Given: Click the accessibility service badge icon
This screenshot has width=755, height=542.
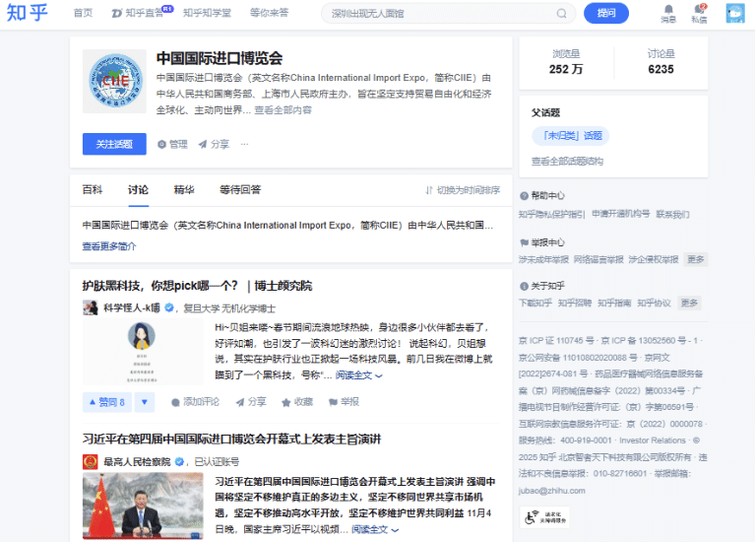Looking at the screenshot, I should 544,517.
